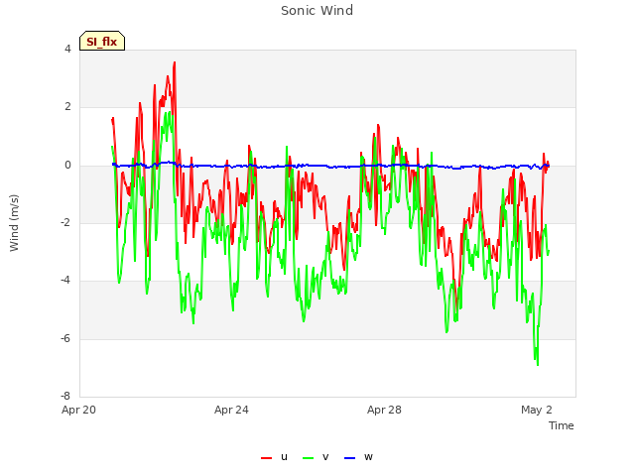The width and height of the screenshot is (635, 476).
Task: Click the Apr 20 x-axis tick label
Action: pos(78,410)
